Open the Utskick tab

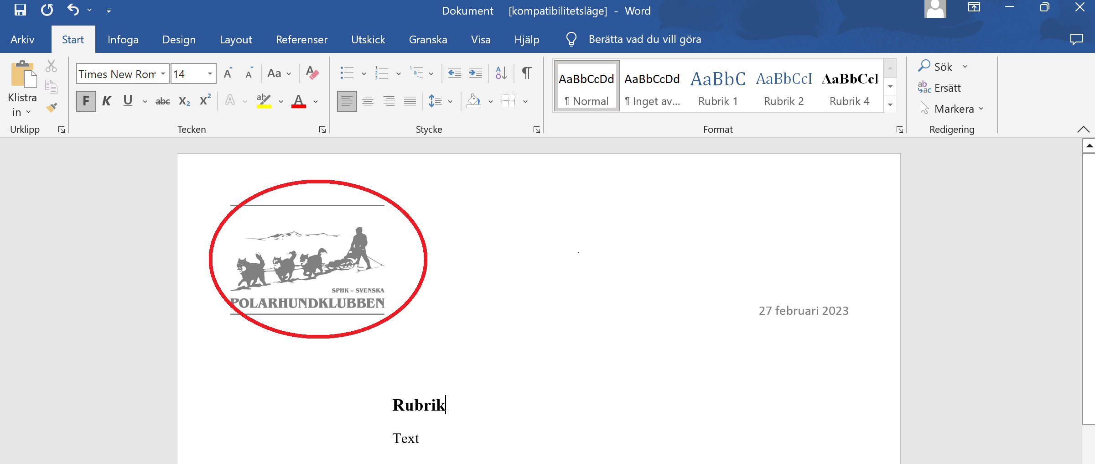[x=368, y=40]
